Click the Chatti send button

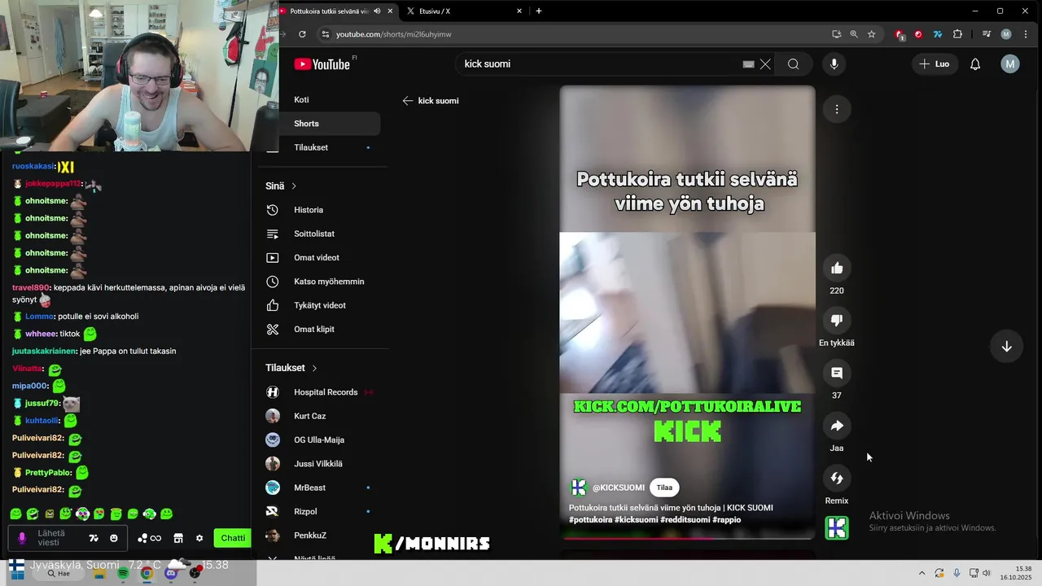[233, 538]
